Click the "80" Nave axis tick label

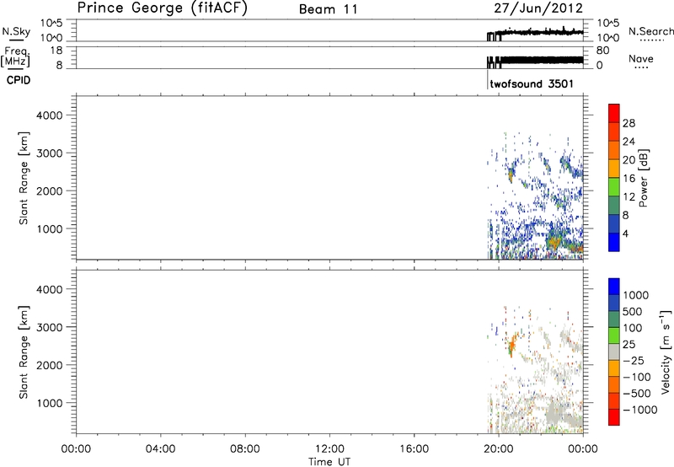tap(602, 51)
